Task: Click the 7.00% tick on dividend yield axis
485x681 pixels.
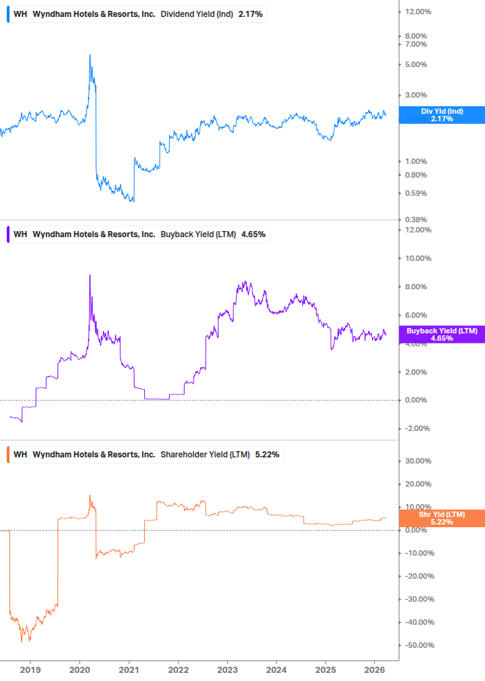Action: pyautogui.click(x=416, y=44)
